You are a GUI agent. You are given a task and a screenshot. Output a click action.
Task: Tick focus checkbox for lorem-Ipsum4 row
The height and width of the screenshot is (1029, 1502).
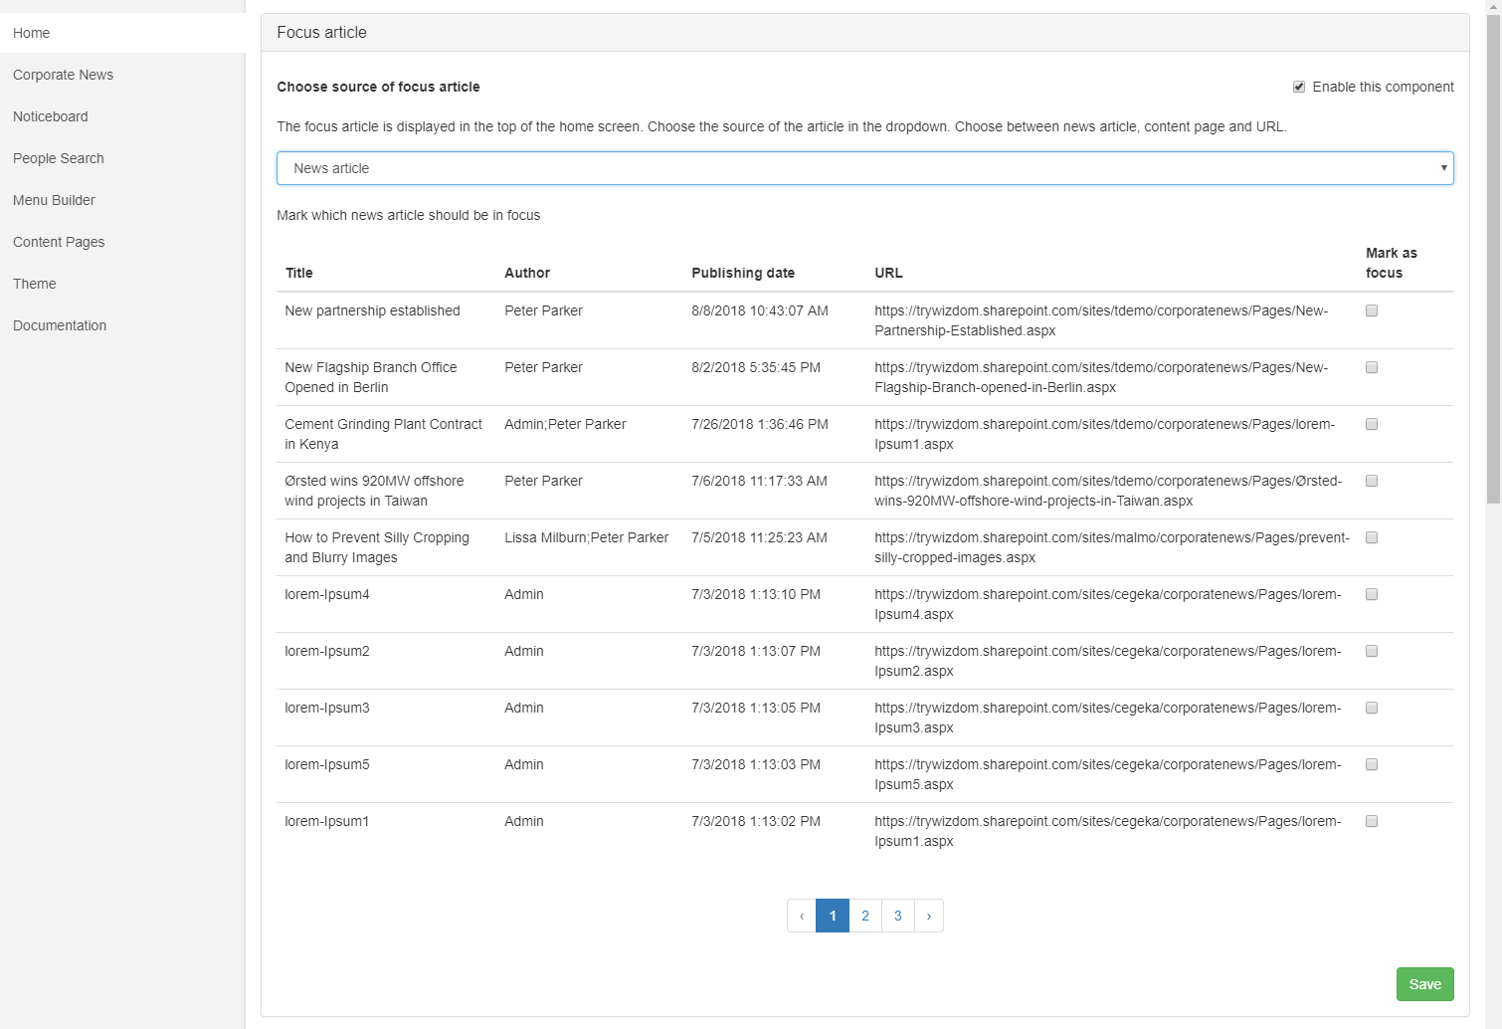[1372, 594]
